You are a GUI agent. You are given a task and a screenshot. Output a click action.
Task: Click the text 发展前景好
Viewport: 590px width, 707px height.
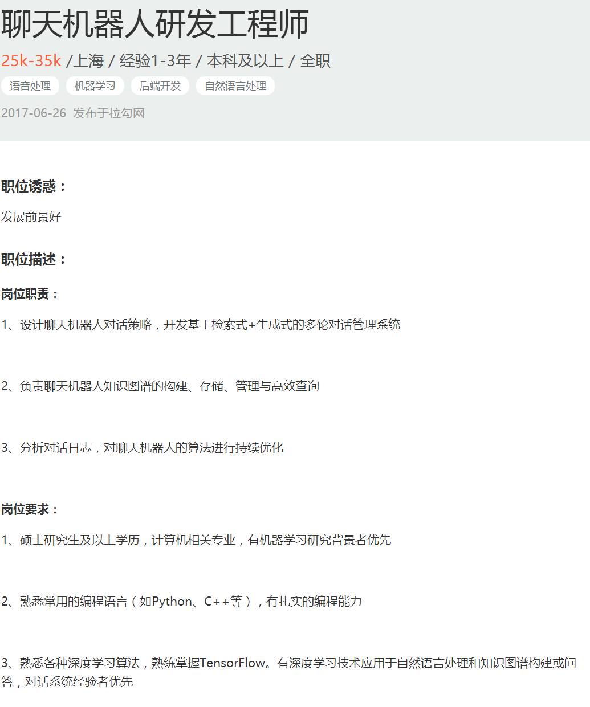coord(31,216)
